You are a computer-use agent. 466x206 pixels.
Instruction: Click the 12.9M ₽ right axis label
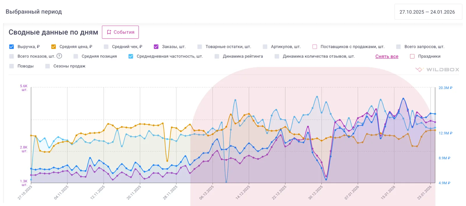coord(445,133)
